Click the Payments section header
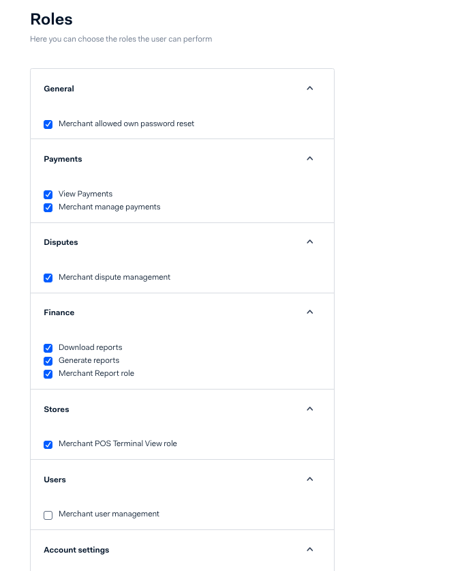Viewport: 460px width, 571px height. click(63, 159)
